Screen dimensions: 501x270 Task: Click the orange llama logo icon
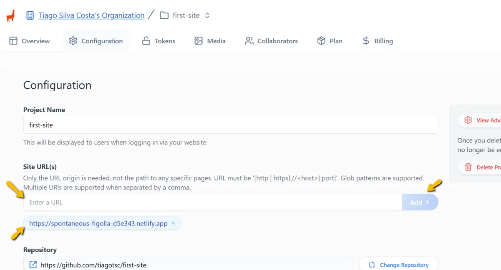pyautogui.click(x=10, y=15)
